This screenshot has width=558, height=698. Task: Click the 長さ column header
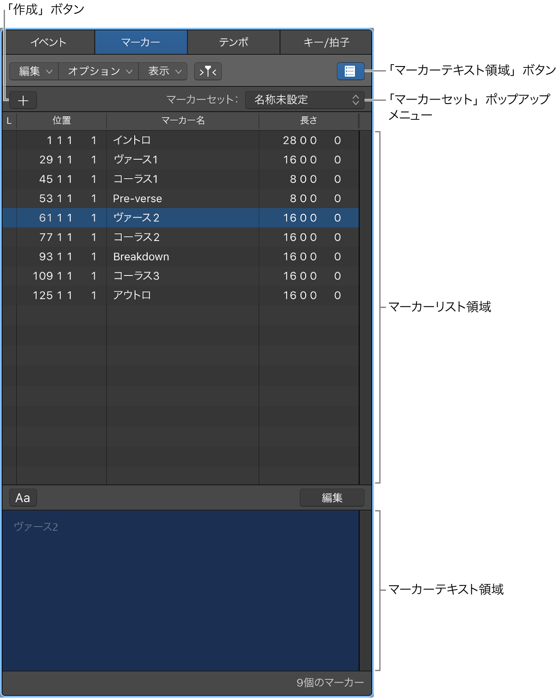coord(309,121)
